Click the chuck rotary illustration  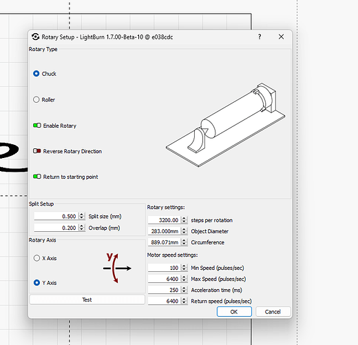pos(226,125)
